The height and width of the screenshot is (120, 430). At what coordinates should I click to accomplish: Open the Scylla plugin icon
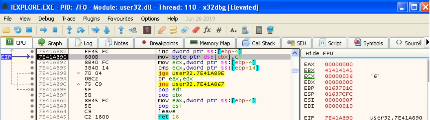click(147, 30)
